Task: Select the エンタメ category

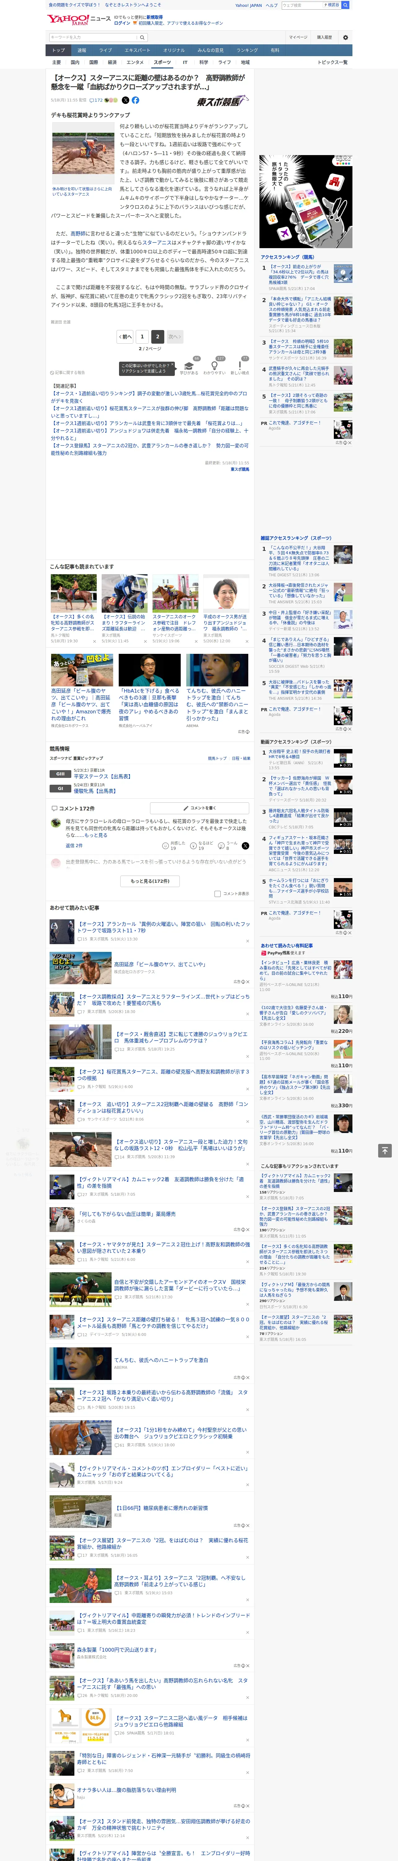Action: 135,63
